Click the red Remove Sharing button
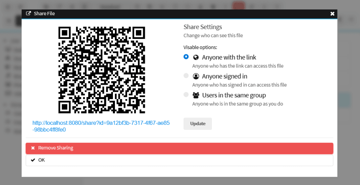Image resolution: width=360 pixels, height=185 pixels. (179, 148)
